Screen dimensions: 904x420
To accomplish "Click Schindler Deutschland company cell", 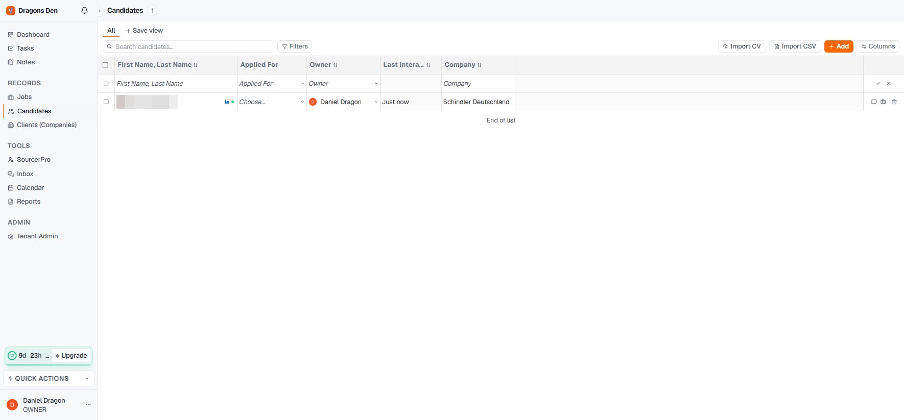I will point(478,102).
